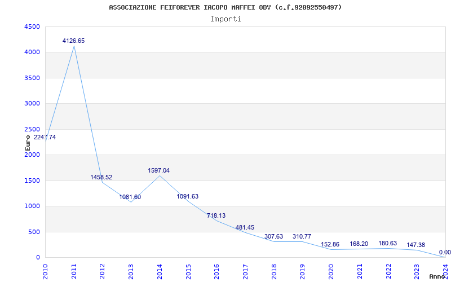Click the 2019 x-axis year label
Image resolution: width=451 pixels, height=282 pixels.
(x=303, y=271)
